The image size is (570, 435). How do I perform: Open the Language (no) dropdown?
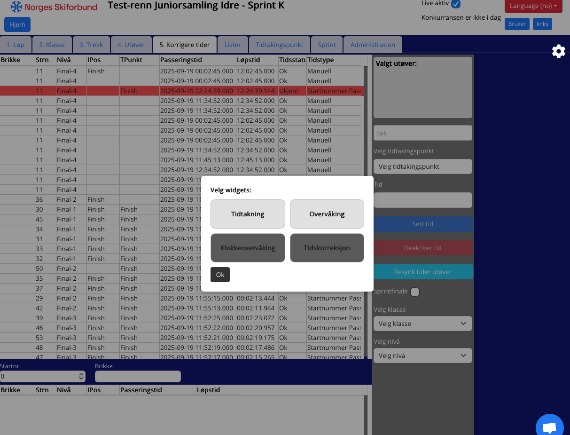tap(533, 6)
